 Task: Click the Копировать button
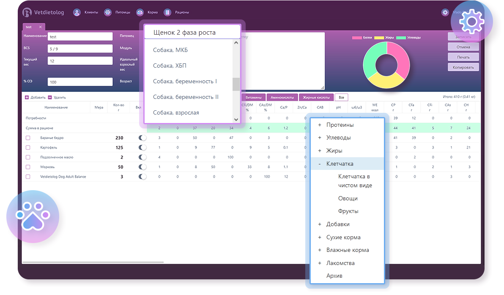click(x=463, y=67)
